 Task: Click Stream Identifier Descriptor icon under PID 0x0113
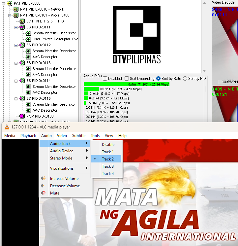[x=28, y=69]
